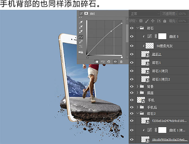Hide the 曲线 5 adjustment layer

[x=132, y=36]
